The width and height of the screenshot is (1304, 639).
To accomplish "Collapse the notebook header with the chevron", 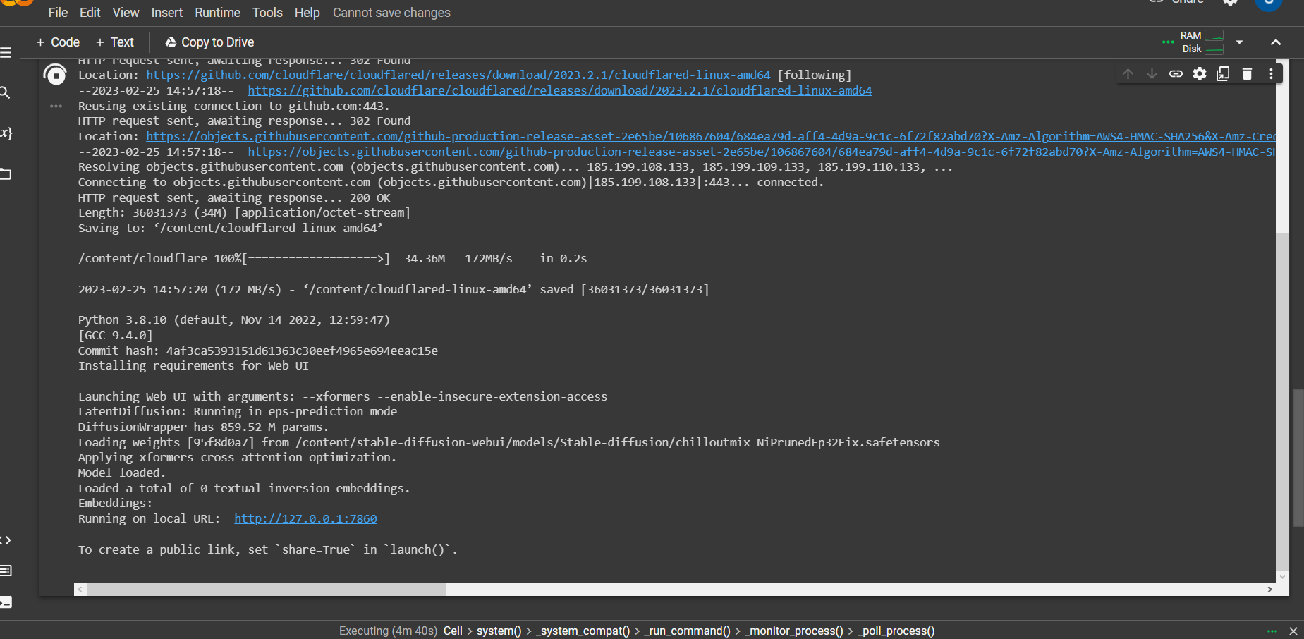I will click(x=1276, y=42).
